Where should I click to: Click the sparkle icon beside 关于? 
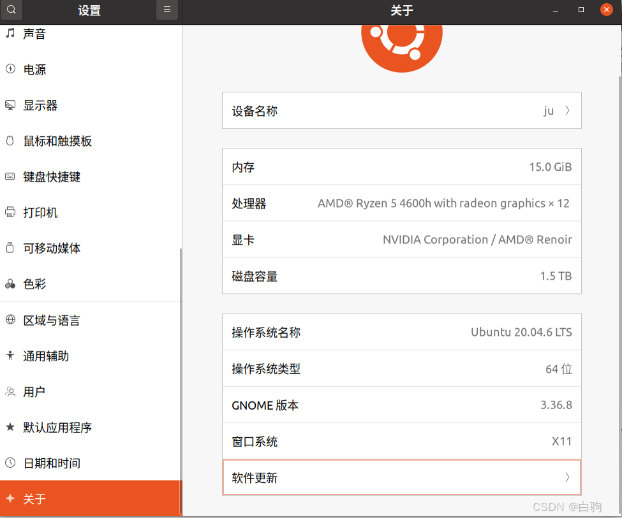(x=10, y=499)
